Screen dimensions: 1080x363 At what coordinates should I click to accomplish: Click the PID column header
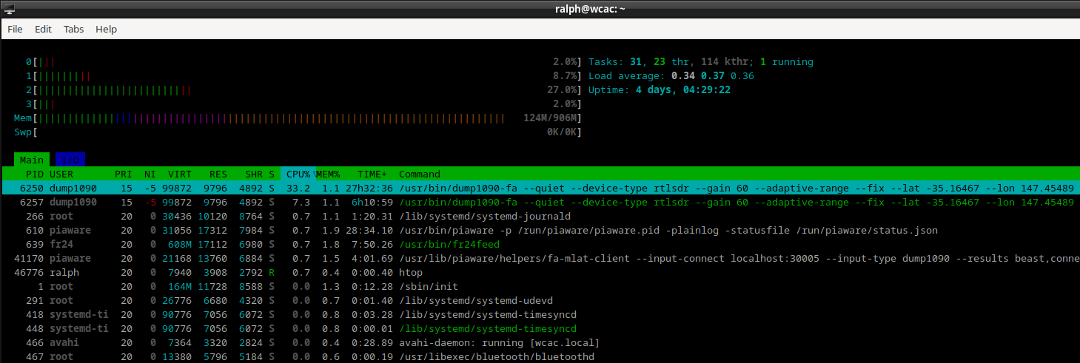click(x=34, y=174)
